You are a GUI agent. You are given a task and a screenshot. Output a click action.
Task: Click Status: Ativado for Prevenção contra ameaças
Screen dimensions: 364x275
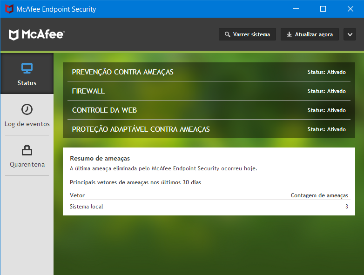(327, 72)
